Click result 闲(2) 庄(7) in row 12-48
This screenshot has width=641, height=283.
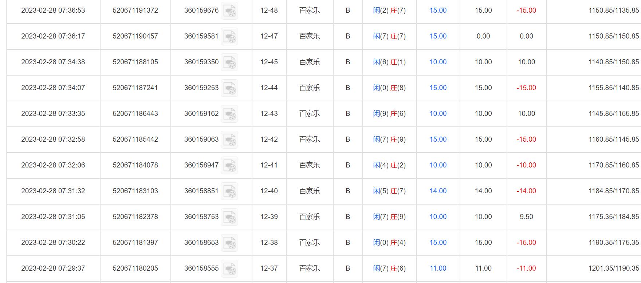point(389,11)
